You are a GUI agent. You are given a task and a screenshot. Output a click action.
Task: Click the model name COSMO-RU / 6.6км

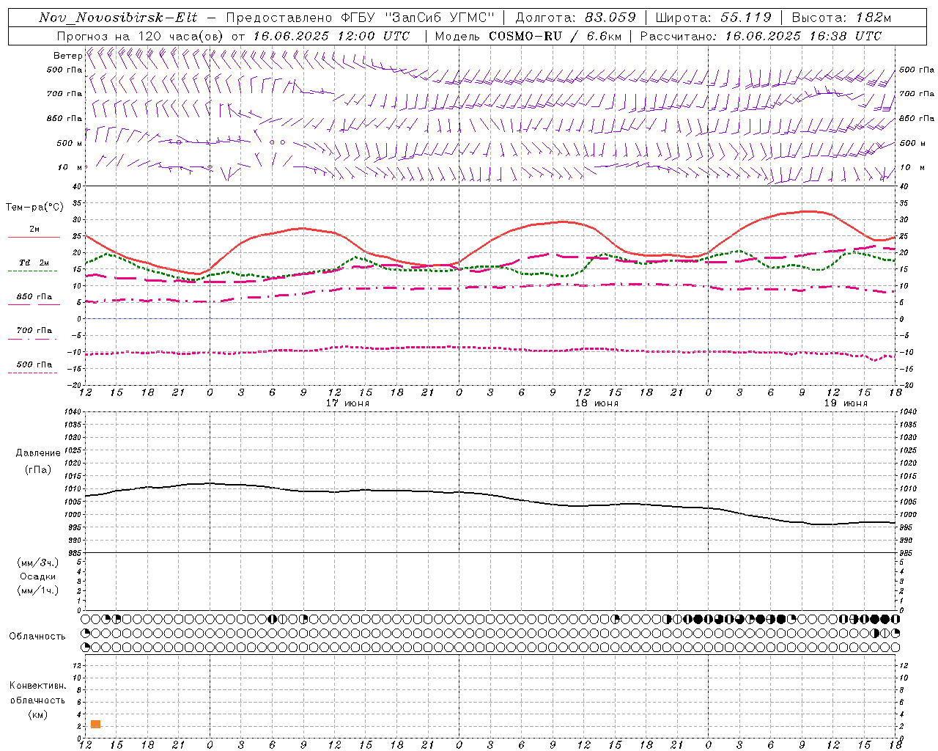tap(555, 36)
